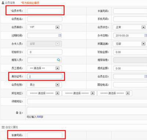Open calendar picker for 办卡日期 field
The height and width of the screenshot is (140, 147).
coord(146,35)
